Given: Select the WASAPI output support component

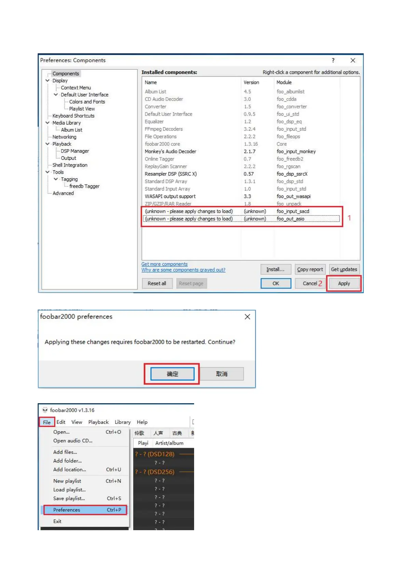Looking at the screenshot, I should (241, 196).
